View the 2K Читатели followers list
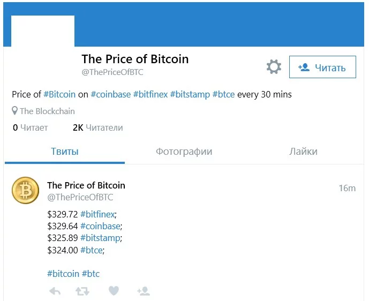 click(97, 127)
